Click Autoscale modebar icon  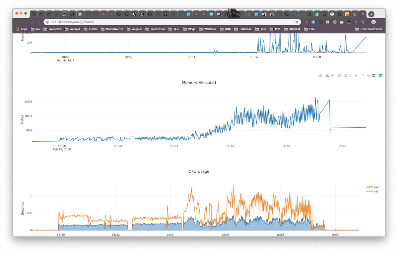point(351,76)
